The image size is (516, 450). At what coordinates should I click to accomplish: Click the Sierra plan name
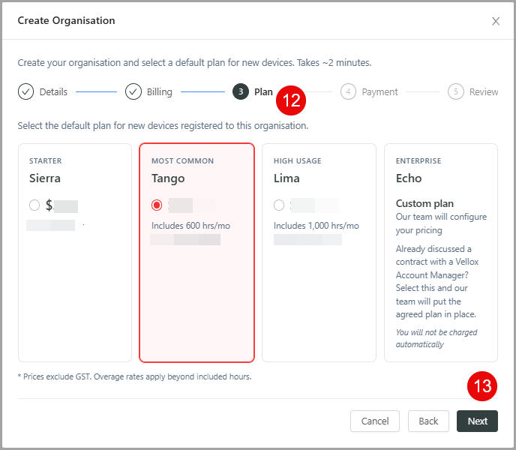[45, 178]
